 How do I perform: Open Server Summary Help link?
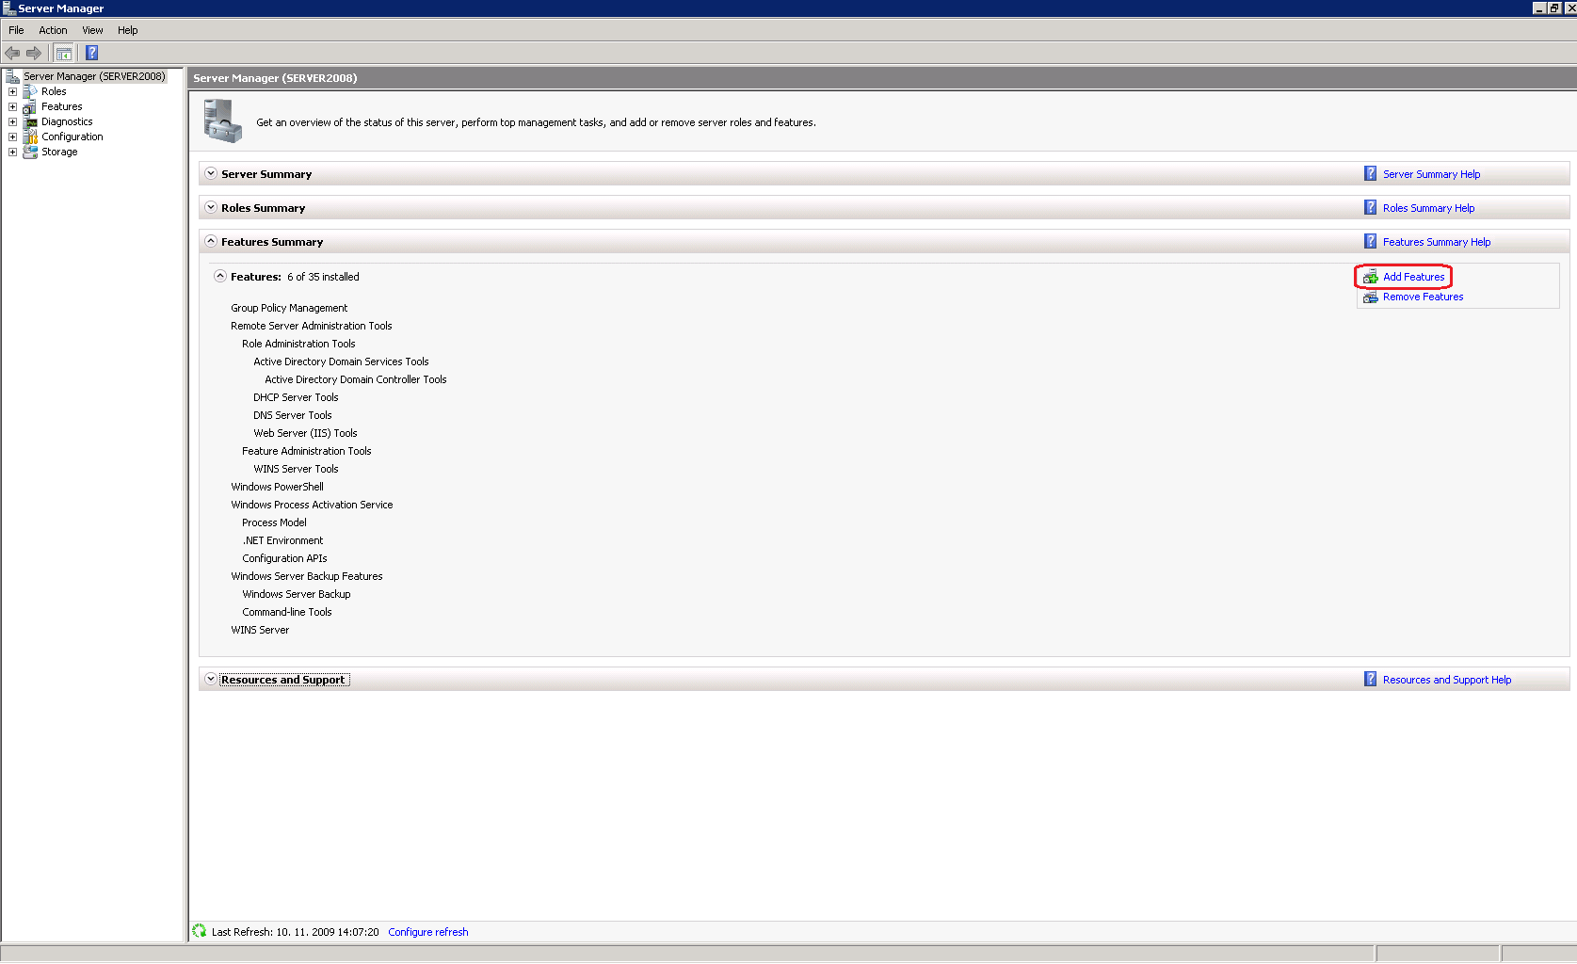coord(1431,174)
